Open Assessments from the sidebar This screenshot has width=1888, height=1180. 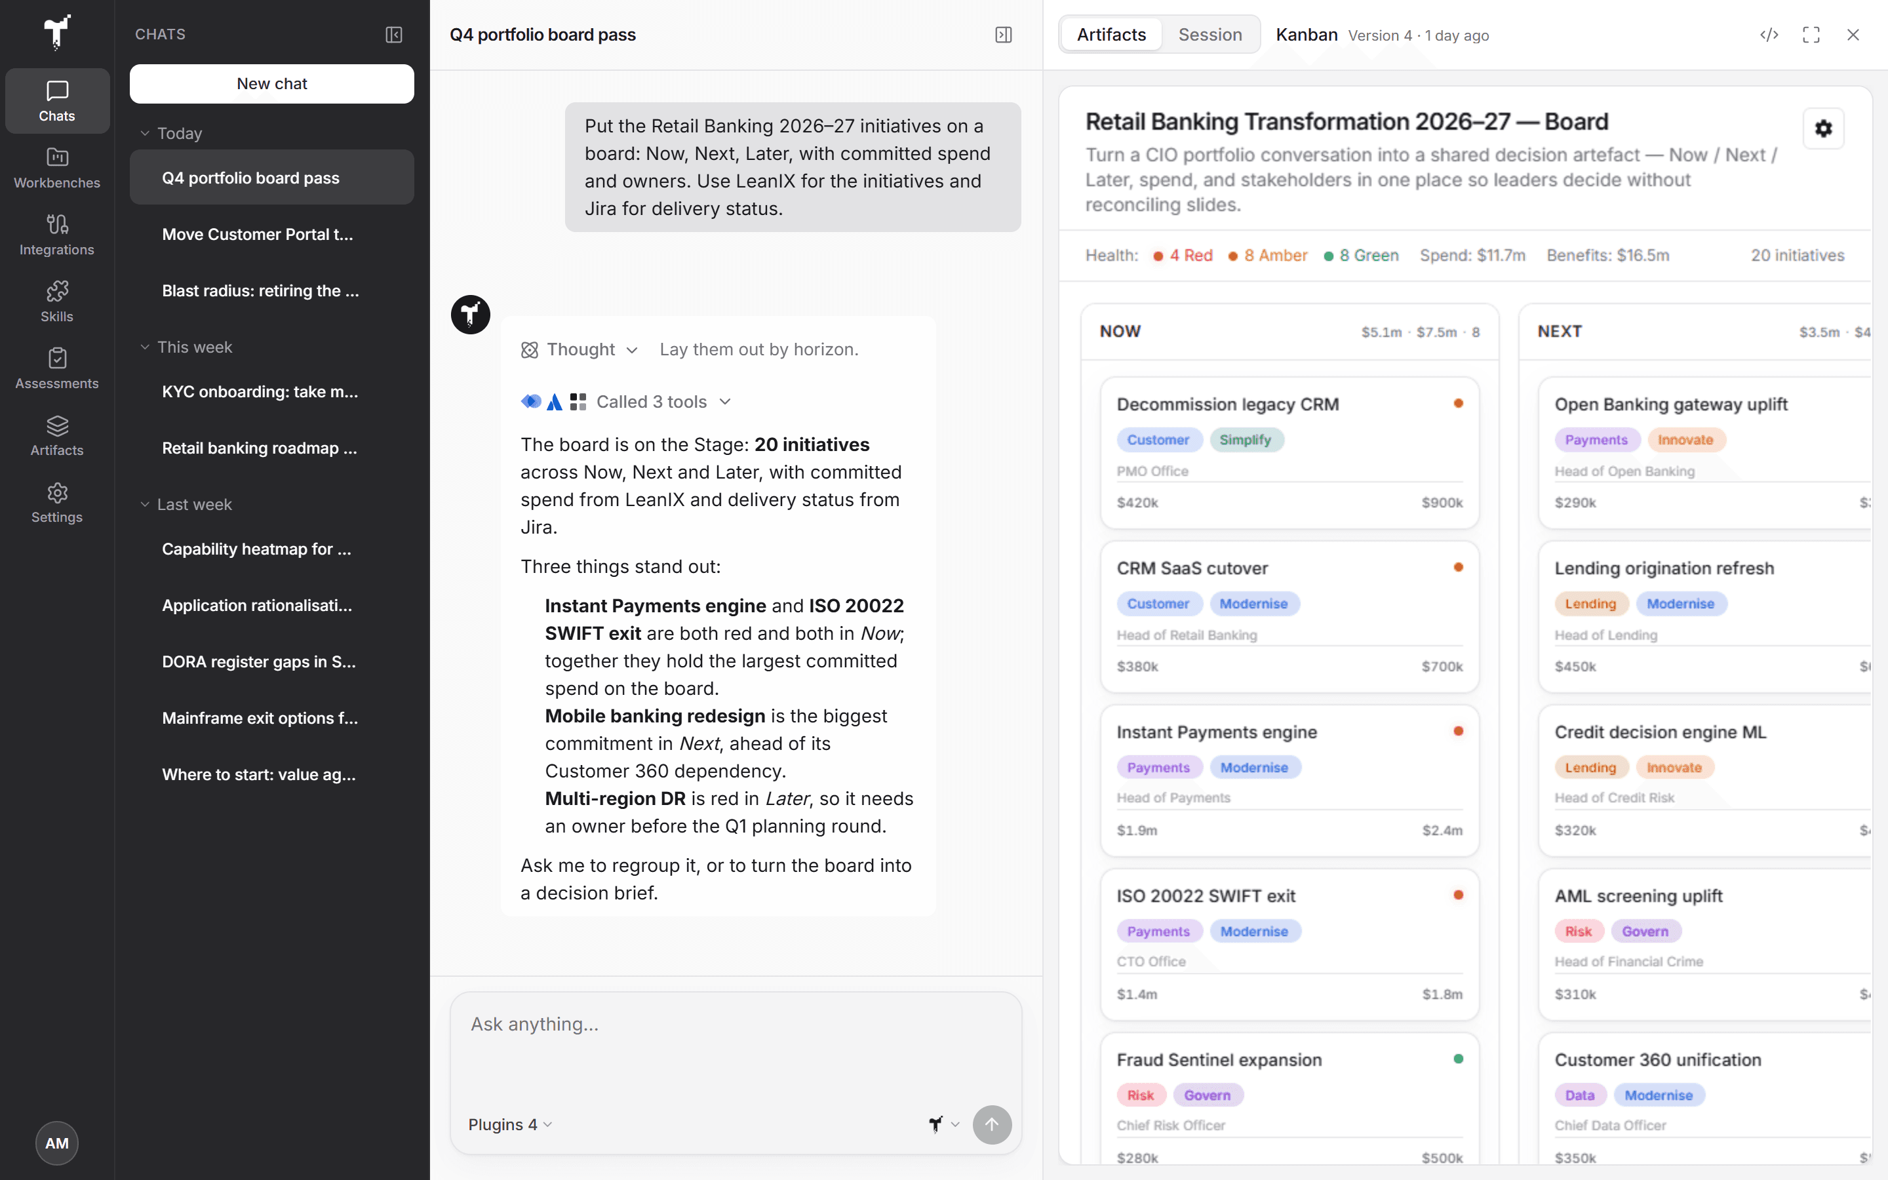[57, 368]
